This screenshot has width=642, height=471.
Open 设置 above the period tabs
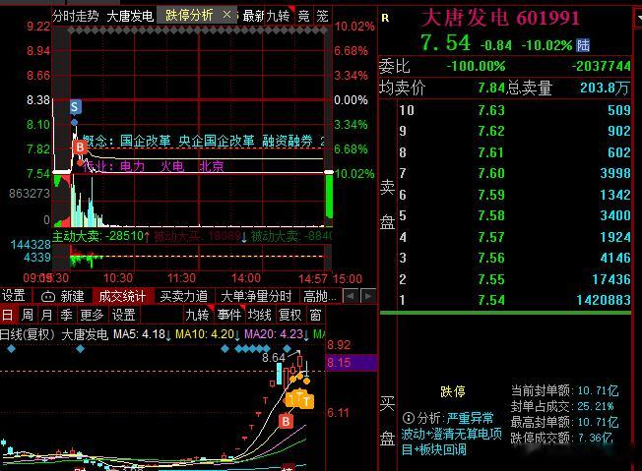pos(14,296)
